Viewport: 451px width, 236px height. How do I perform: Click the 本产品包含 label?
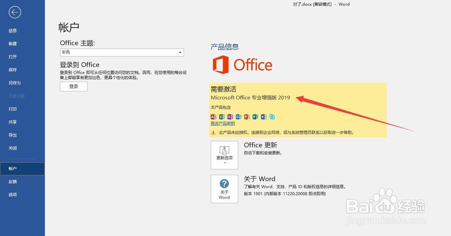[221, 107]
